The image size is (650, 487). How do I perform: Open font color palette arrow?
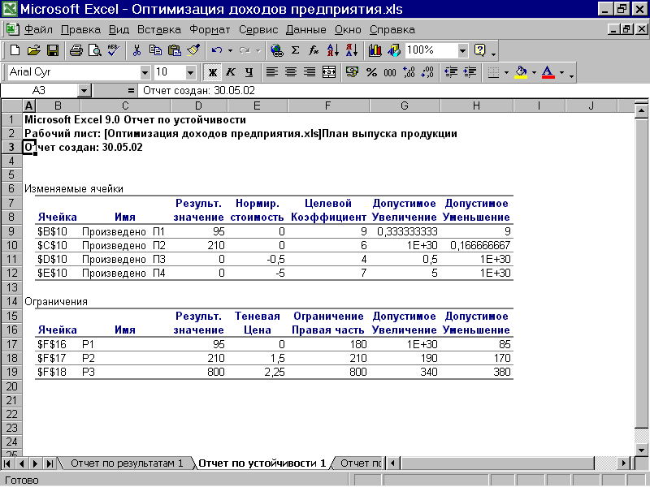[x=561, y=72]
